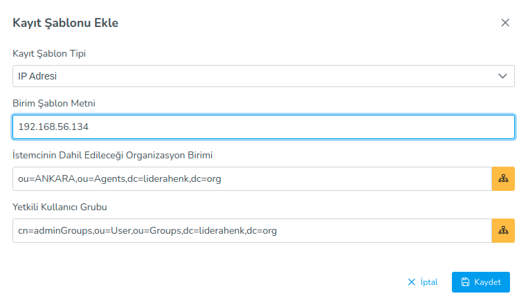Click the Birim Şablon Metni label
The height and width of the screenshot is (305, 528).
click(x=54, y=103)
